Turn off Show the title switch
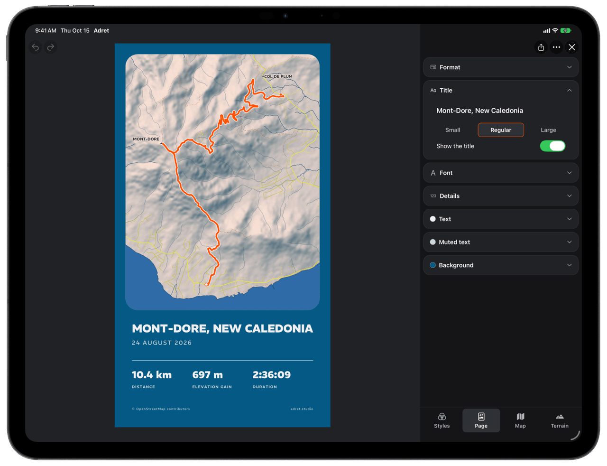The height and width of the screenshot is (466, 607). 552,146
